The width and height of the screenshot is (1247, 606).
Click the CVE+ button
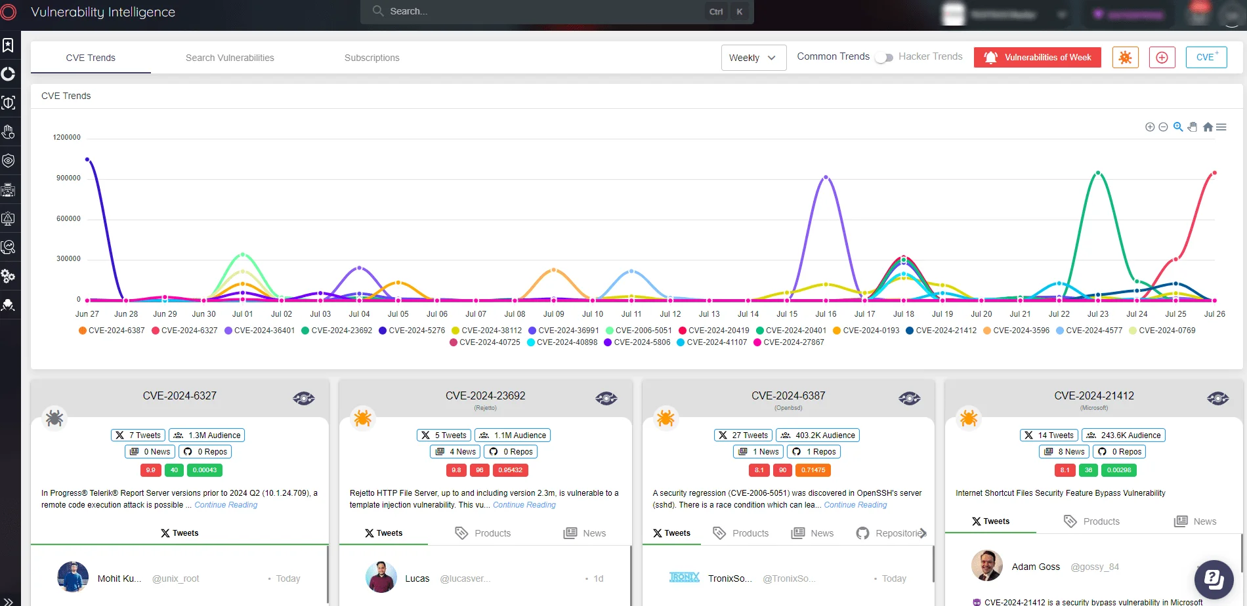point(1206,58)
